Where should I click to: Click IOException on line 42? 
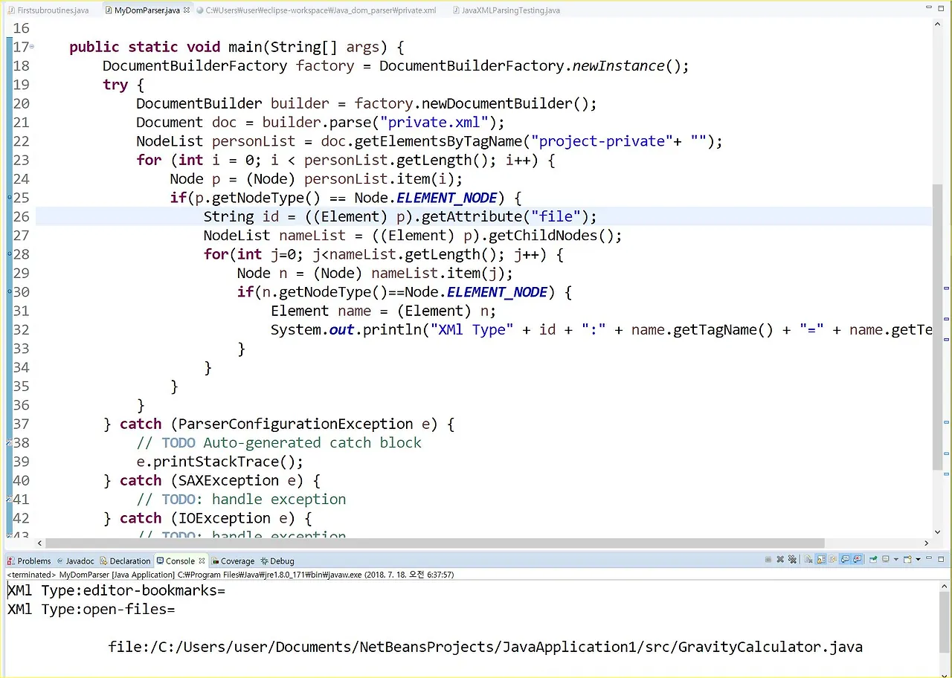tap(225, 518)
